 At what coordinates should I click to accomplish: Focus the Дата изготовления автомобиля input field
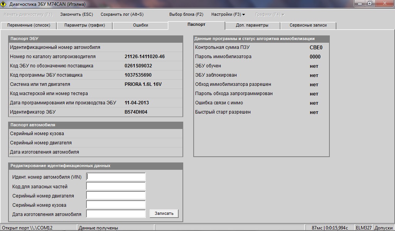point(116,214)
